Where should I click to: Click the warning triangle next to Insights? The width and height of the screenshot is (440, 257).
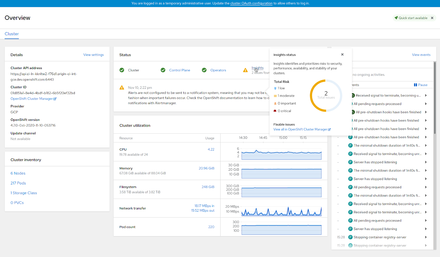pyautogui.click(x=245, y=70)
